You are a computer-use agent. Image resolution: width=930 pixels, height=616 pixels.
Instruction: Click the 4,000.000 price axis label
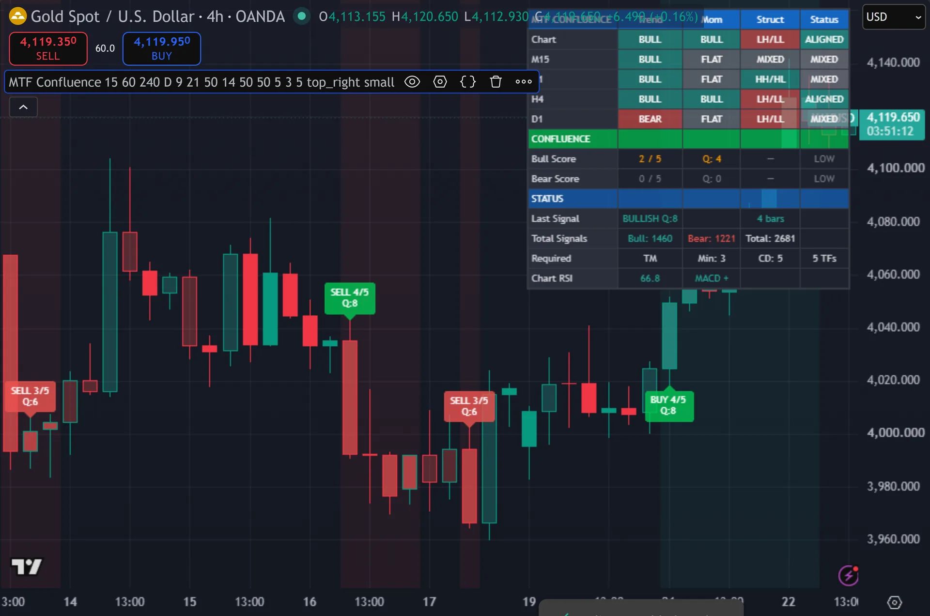pyautogui.click(x=896, y=432)
